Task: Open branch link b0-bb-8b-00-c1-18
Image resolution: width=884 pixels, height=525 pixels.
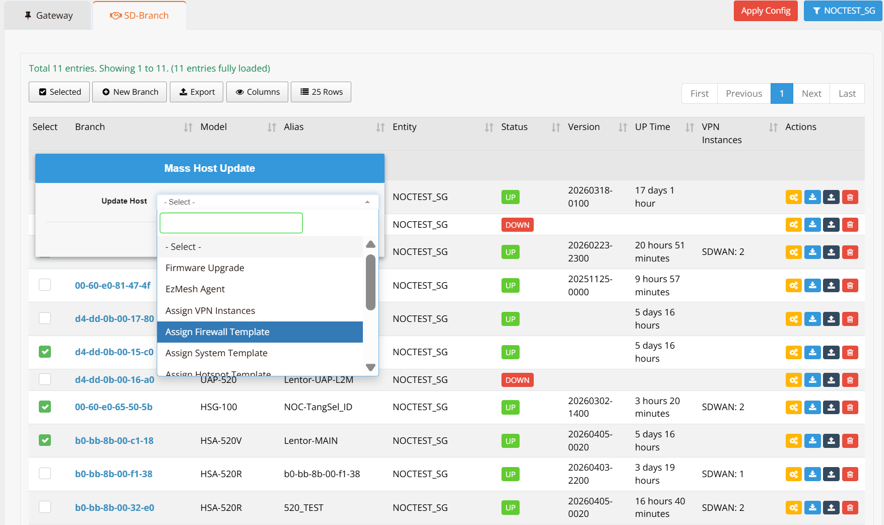Action: coord(114,441)
